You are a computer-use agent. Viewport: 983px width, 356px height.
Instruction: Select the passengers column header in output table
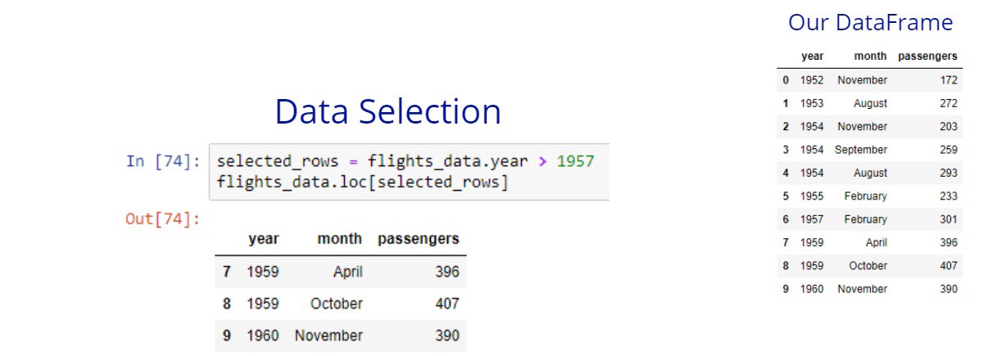point(418,239)
